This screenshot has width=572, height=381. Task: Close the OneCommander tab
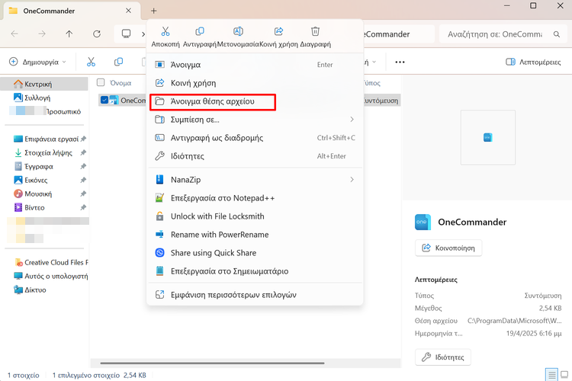128,11
